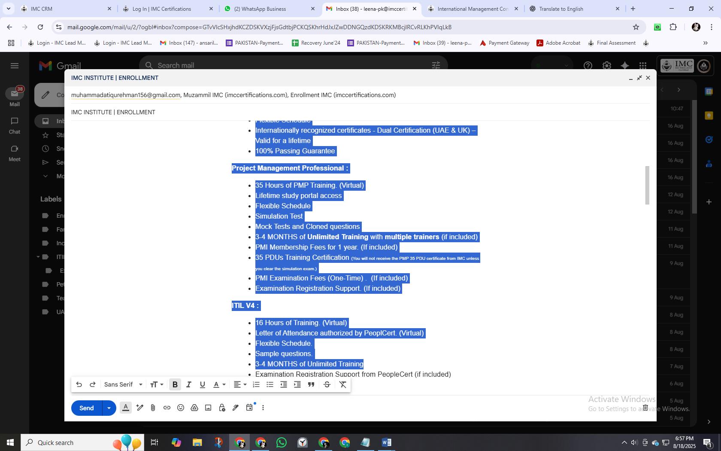Click indent more icon
The image size is (721, 451).
(297, 384)
